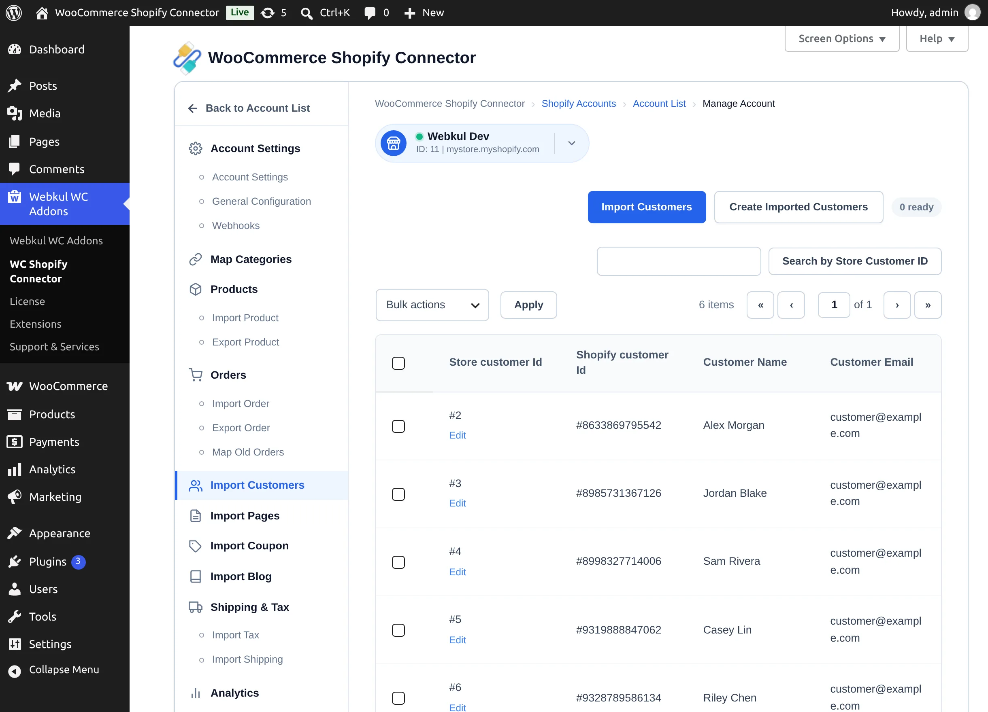Check the box for Alex Morgan row
This screenshot has height=712, width=988.
pos(398,426)
